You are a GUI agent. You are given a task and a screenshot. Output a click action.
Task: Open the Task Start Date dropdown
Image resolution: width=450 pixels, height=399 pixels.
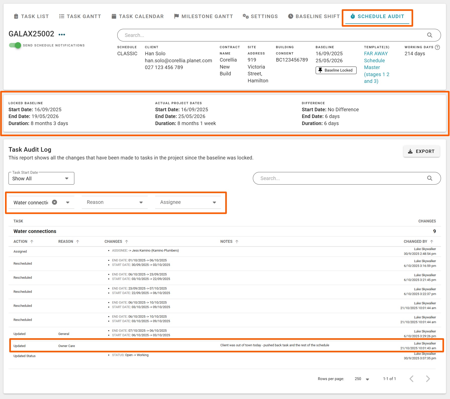click(x=41, y=179)
